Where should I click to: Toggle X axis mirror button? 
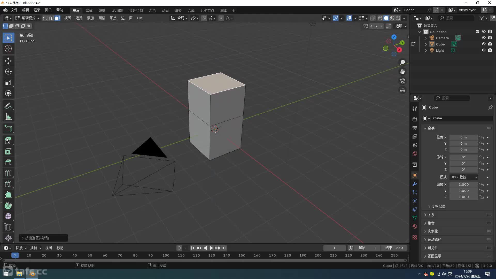(371, 26)
